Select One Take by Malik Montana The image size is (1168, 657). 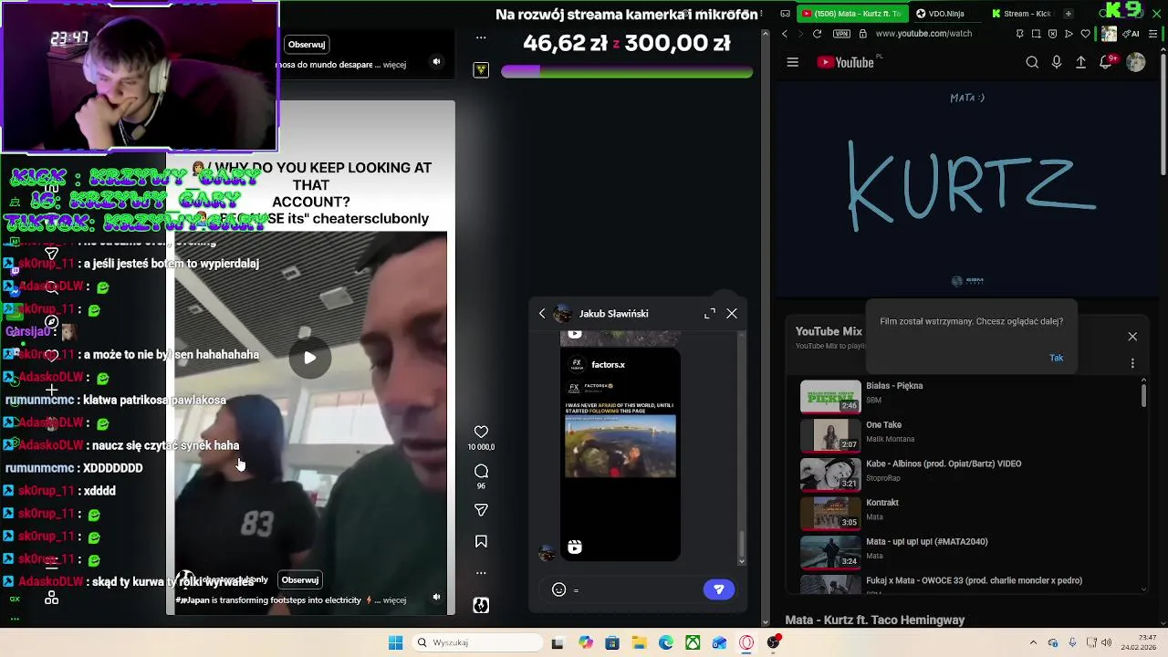[970, 435]
